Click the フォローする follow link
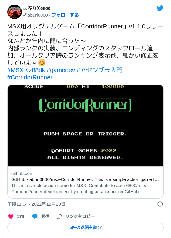 [x=65, y=15]
